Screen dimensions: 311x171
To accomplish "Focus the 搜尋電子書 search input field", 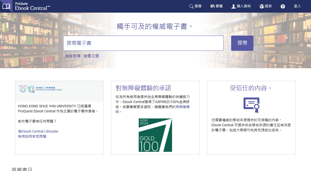I will (143, 43).
